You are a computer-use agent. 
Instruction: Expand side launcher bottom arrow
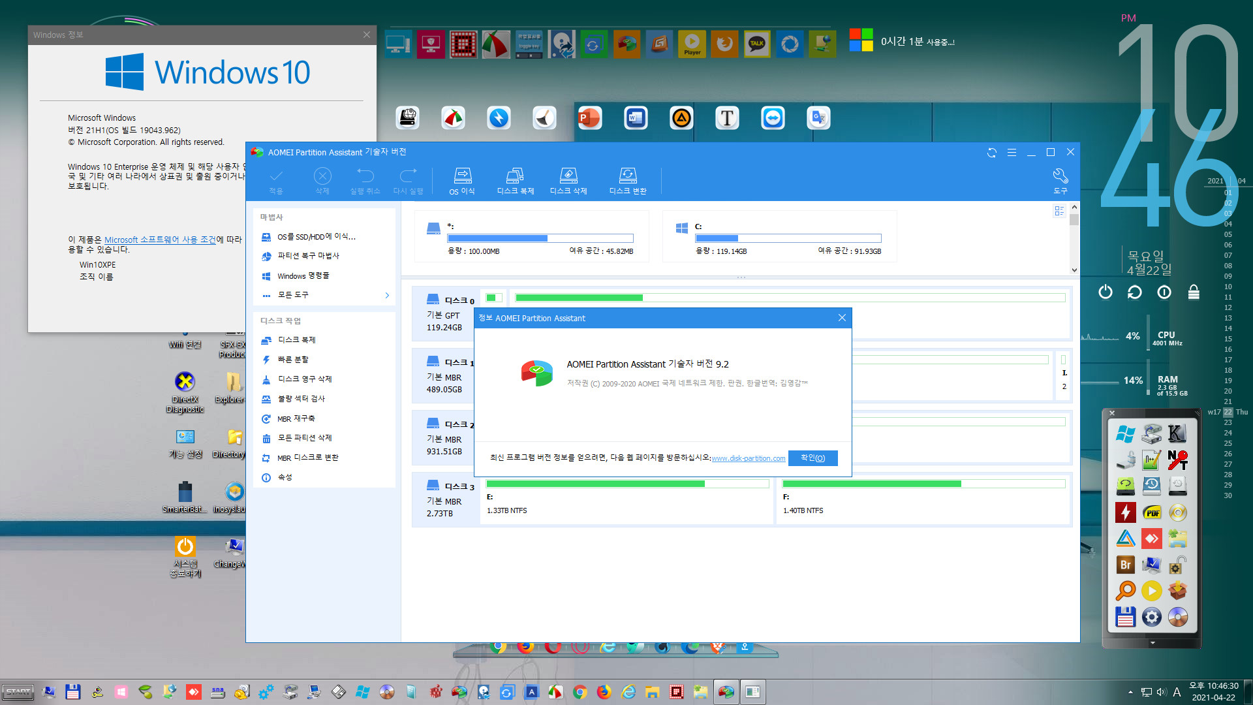[x=1152, y=643]
